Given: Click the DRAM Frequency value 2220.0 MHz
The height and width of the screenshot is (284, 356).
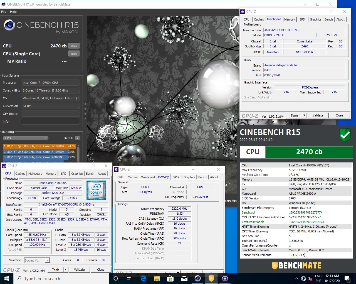Looking at the screenshot, I should tap(179, 209).
